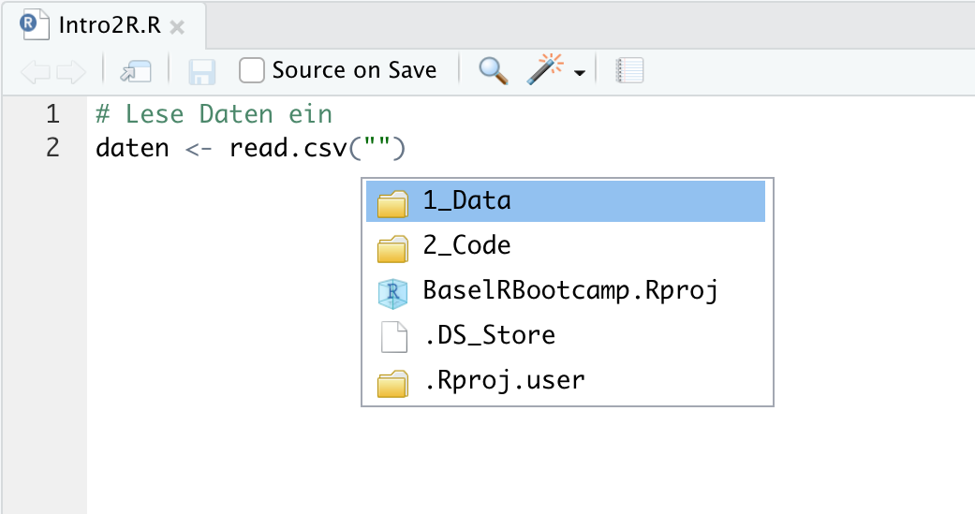Click the go back arrow in toolbar
This screenshot has height=514, width=975.
(35, 71)
